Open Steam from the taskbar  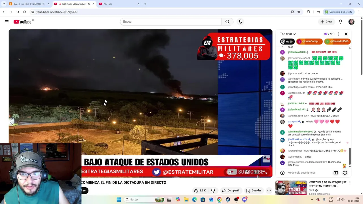point(228,199)
